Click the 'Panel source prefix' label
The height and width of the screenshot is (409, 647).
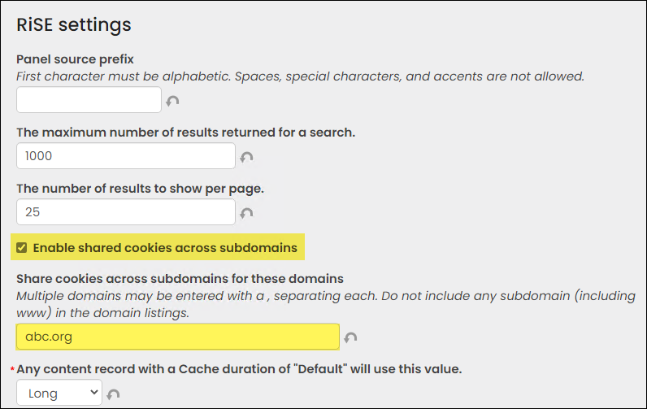point(75,59)
